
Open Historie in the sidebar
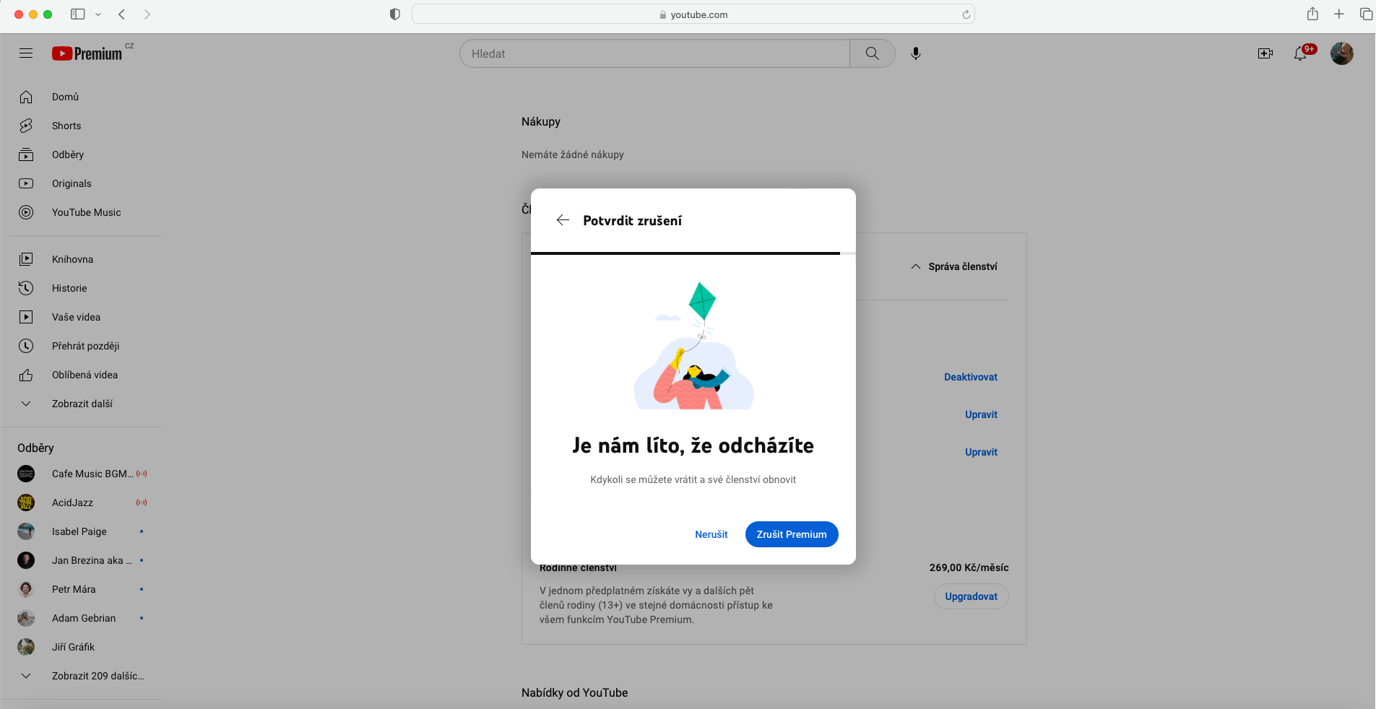69,288
